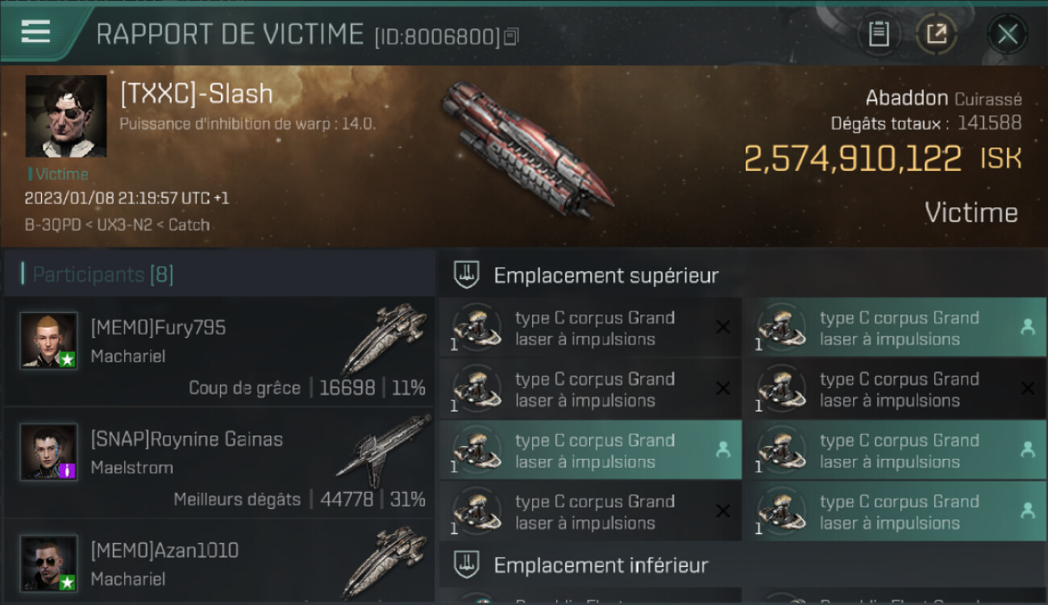The height and width of the screenshot is (605, 1048).
Task: Open the hamburger menu icon
Action: click(35, 31)
